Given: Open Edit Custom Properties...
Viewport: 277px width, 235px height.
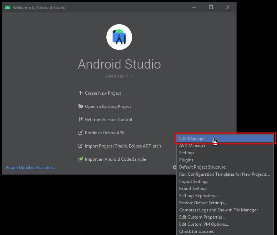Looking at the screenshot, I should tap(225, 217).
